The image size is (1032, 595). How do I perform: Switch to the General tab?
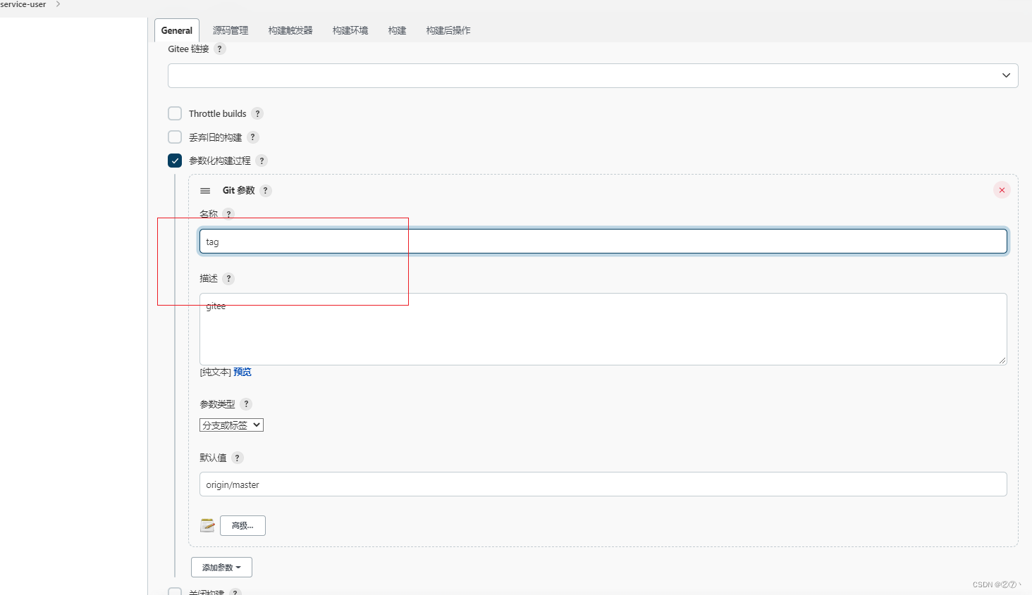point(177,30)
